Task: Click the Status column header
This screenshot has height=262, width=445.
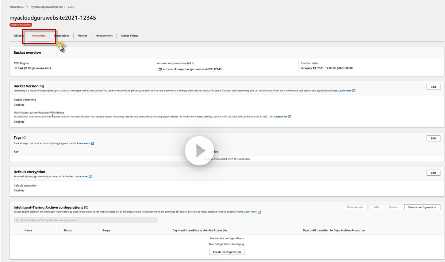Action: 67,230
